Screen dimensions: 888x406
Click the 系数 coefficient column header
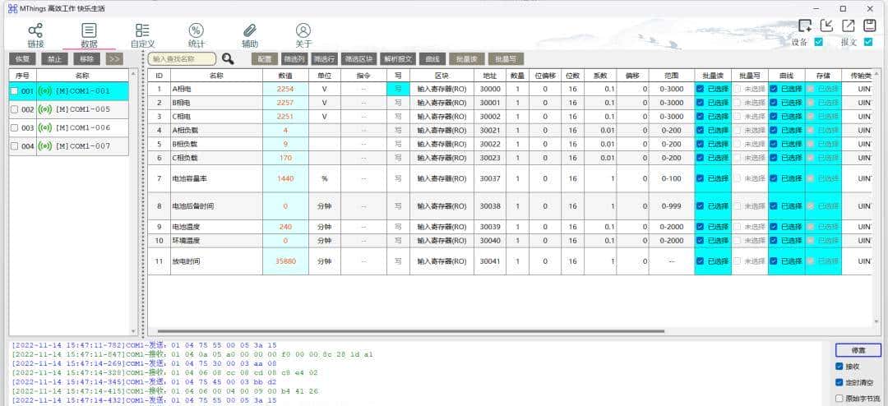pos(600,76)
